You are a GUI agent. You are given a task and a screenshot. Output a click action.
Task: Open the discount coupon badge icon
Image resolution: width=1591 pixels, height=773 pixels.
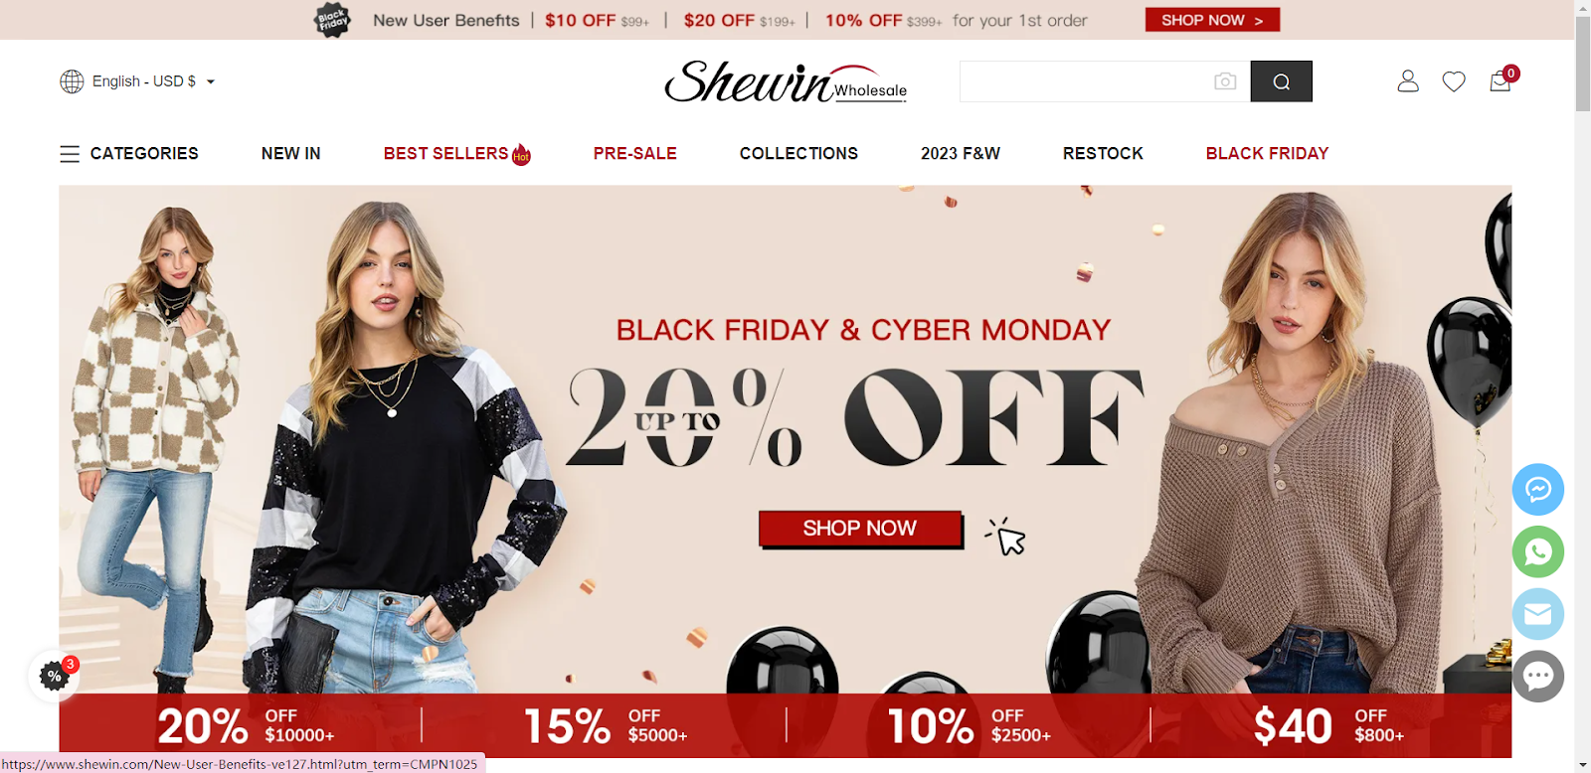tap(54, 676)
